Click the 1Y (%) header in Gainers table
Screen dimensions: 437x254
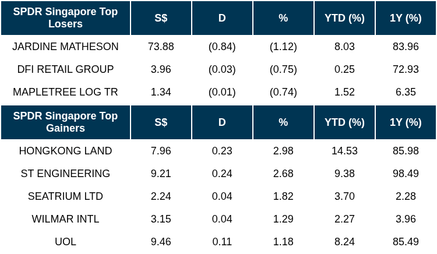click(406, 122)
